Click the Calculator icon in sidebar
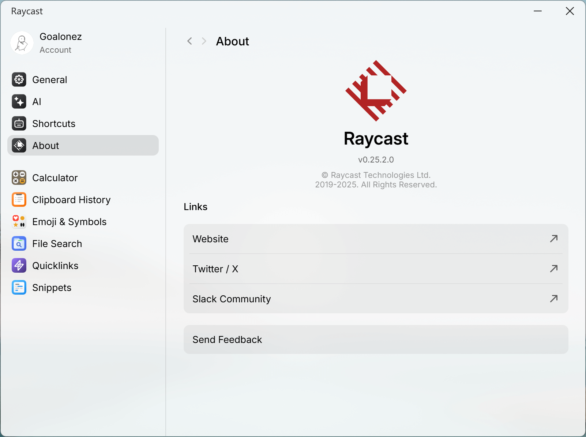The width and height of the screenshot is (586, 437). 19,178
